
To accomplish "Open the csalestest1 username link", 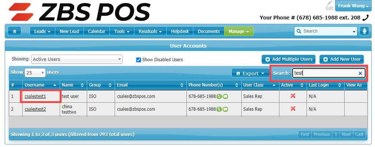I will 35,96.
